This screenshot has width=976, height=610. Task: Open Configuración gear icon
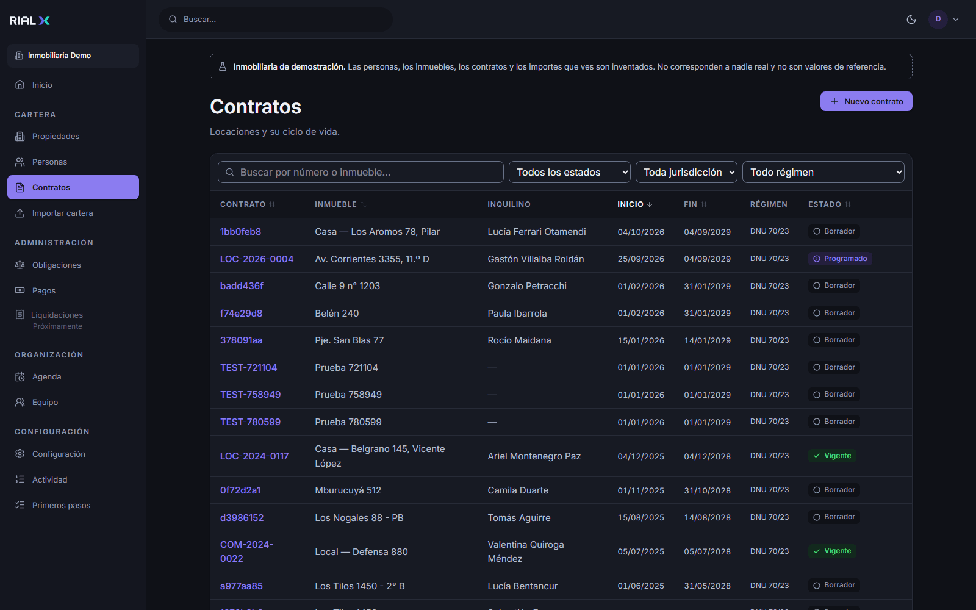pos(20,454)
